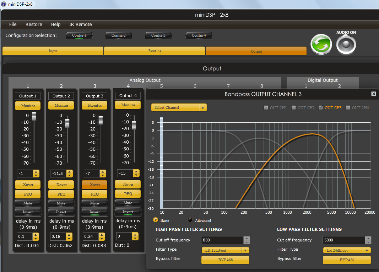379x272 pixels.
Task: Select Config 2
Action: point(118,36)
